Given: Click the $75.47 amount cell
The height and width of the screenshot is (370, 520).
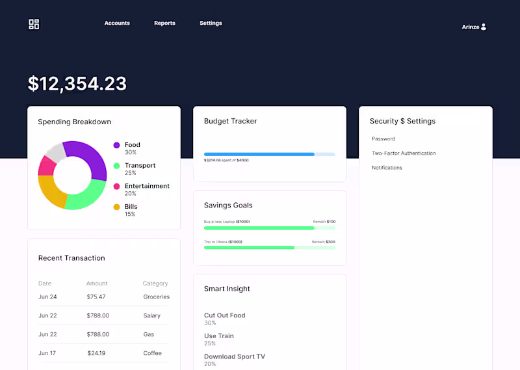Looking at the screenshot, I should pyautogui.click(x=96, y=297).
